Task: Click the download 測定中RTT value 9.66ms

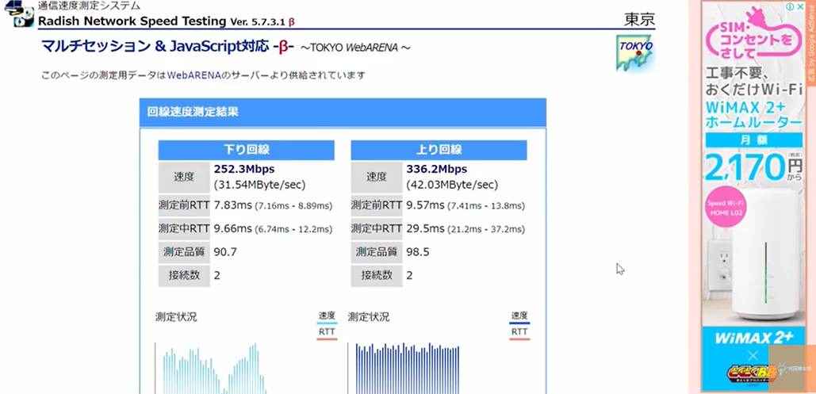Action: click(232, 228)
